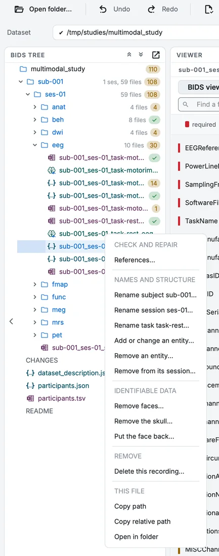The image size is (219, 556).
Task: Expand the fmap folder
Action: tap(35, 284)
